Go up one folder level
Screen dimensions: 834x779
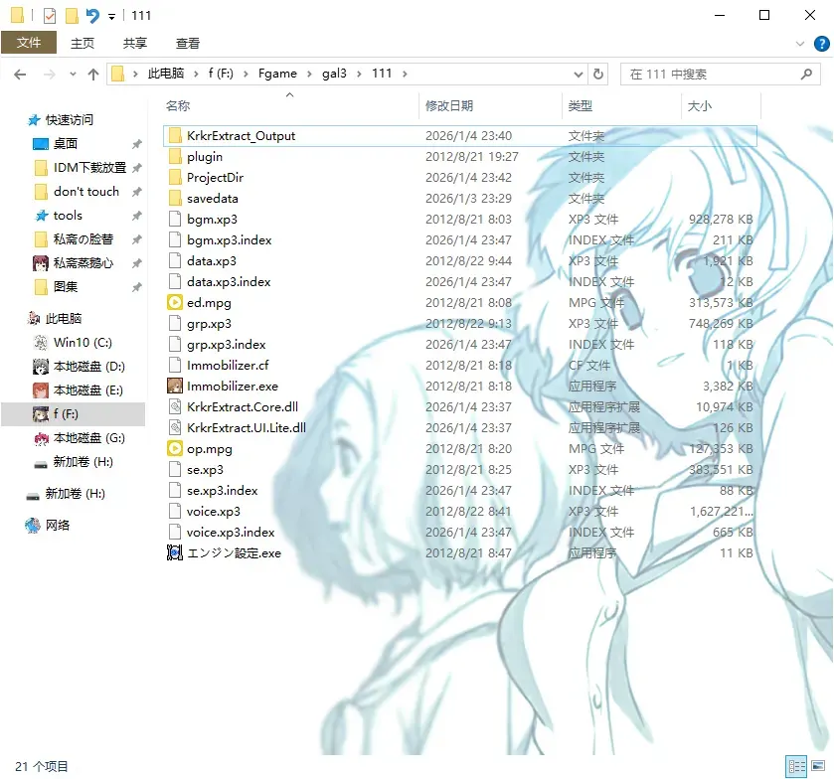pos(93,75)
